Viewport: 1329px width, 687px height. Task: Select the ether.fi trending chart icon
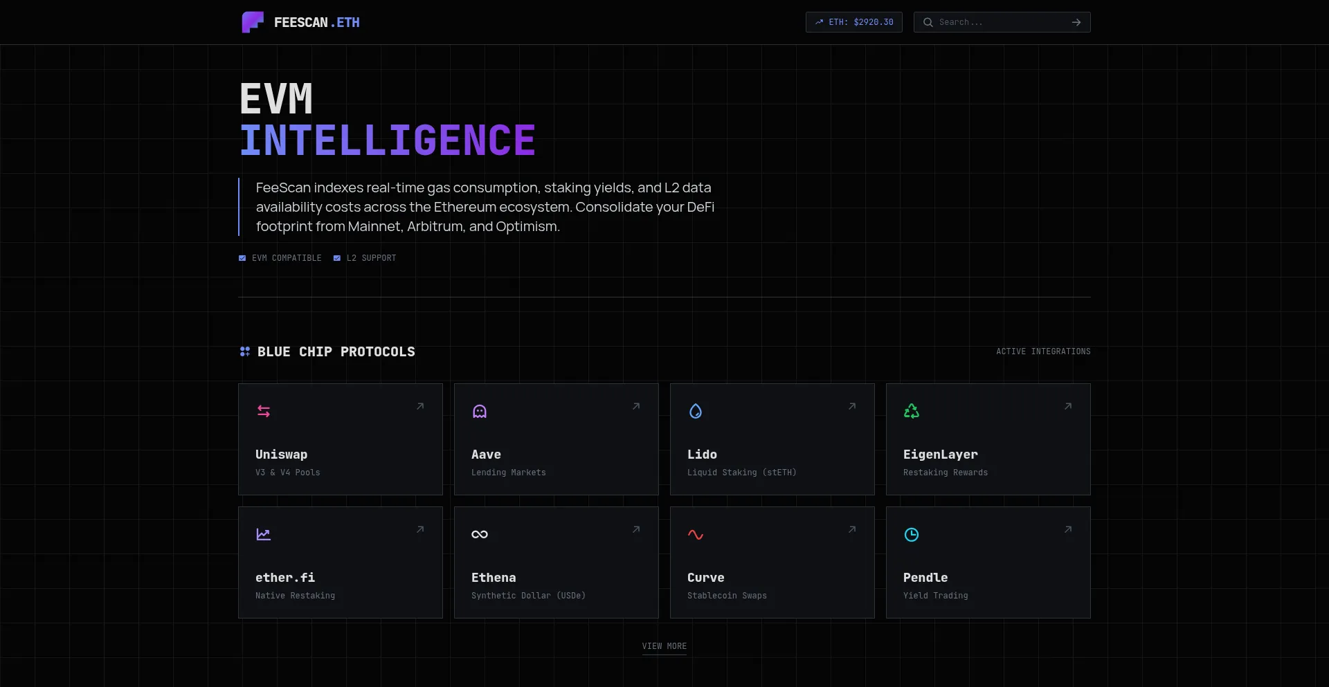point(264,534)
